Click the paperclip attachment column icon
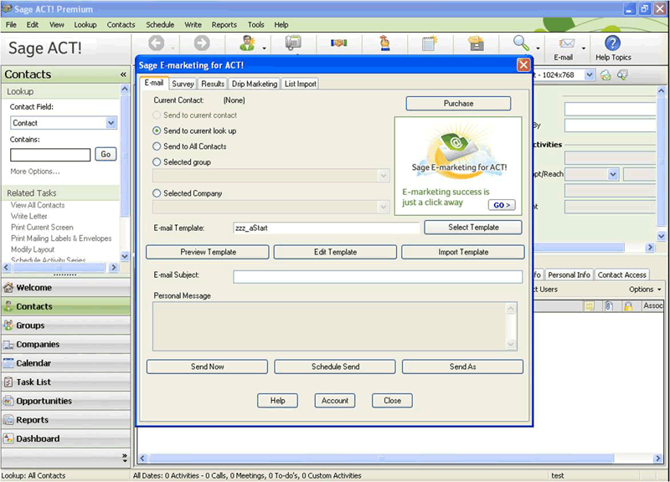 609,305
